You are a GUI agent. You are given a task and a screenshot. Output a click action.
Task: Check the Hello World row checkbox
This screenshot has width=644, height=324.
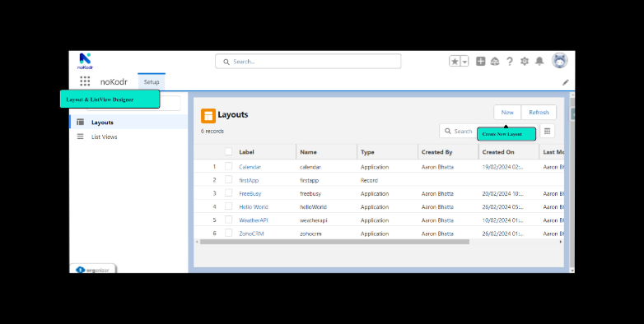point(228,206)
